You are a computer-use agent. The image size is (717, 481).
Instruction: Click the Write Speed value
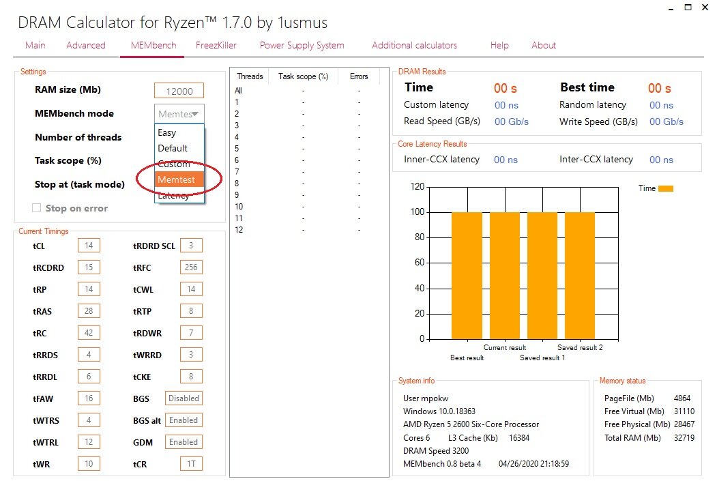pos(667,121)
